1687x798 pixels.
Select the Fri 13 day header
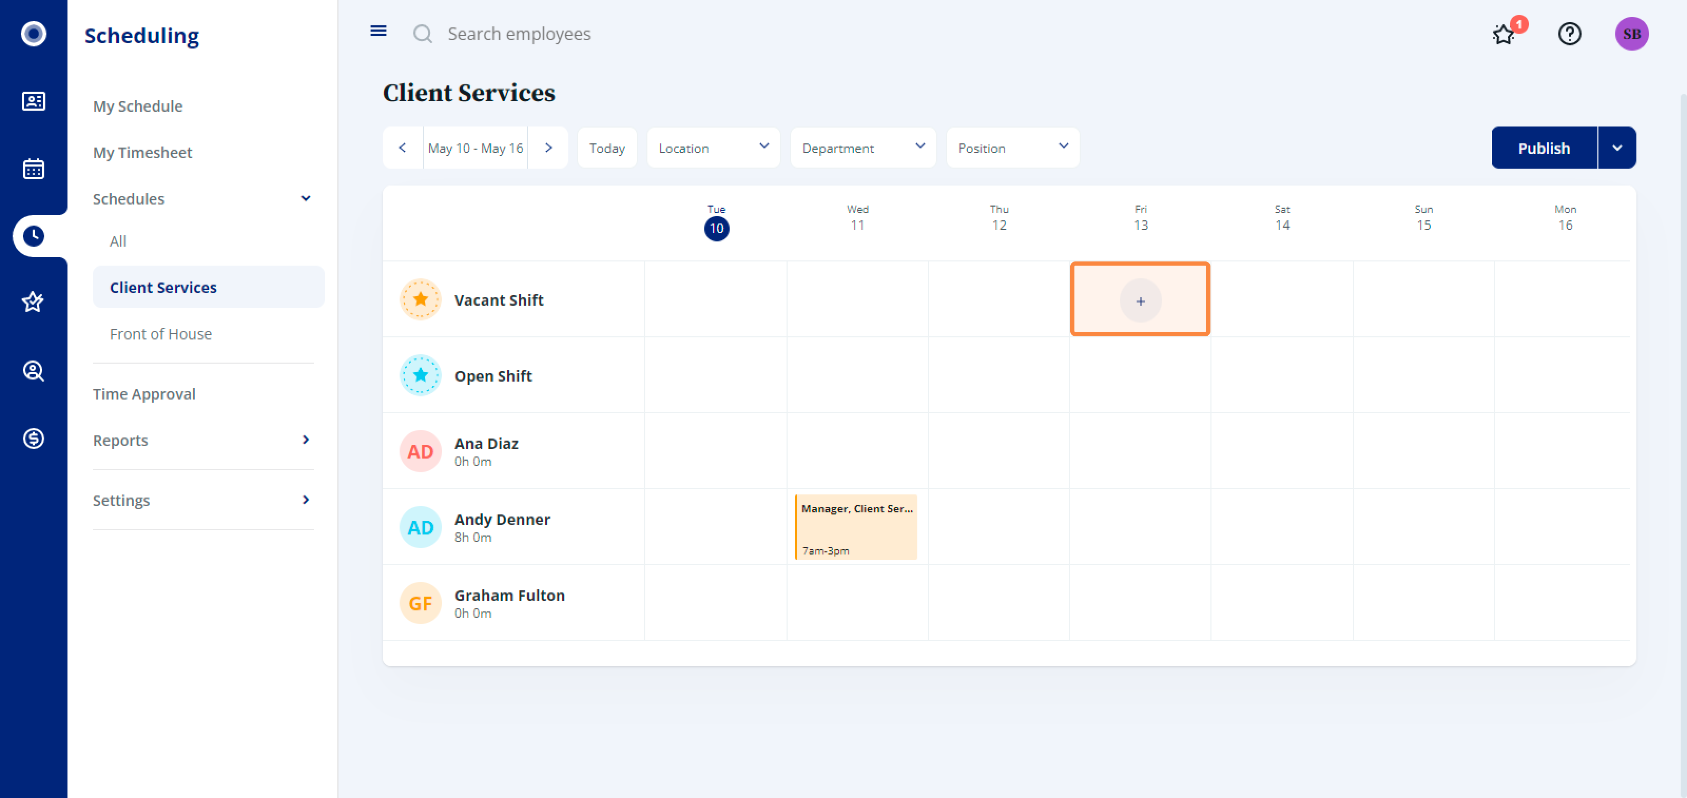1140,218
